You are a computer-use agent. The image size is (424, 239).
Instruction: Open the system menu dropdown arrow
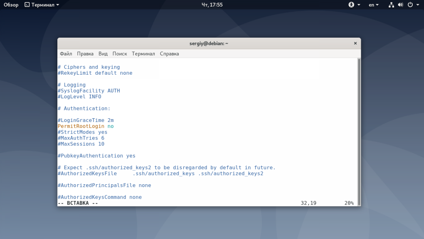point(417,5)
